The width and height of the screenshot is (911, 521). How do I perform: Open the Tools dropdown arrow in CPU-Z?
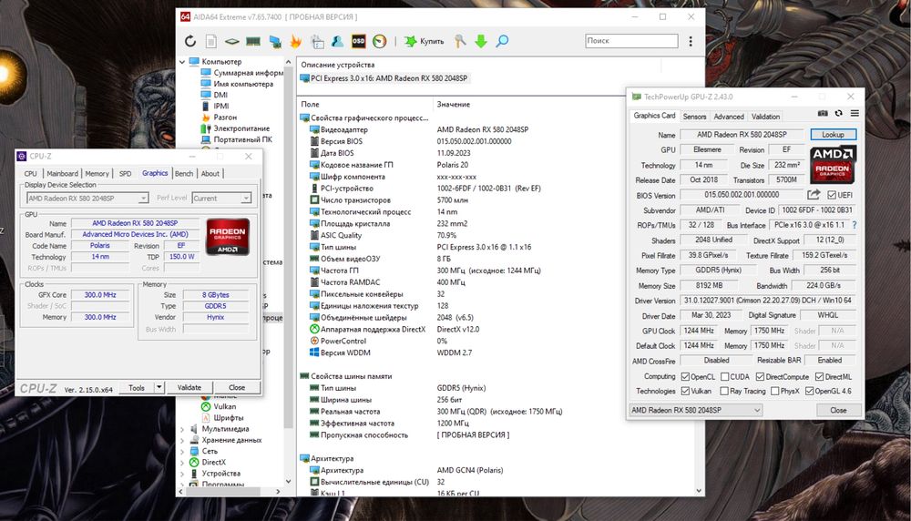coord(159,387)
